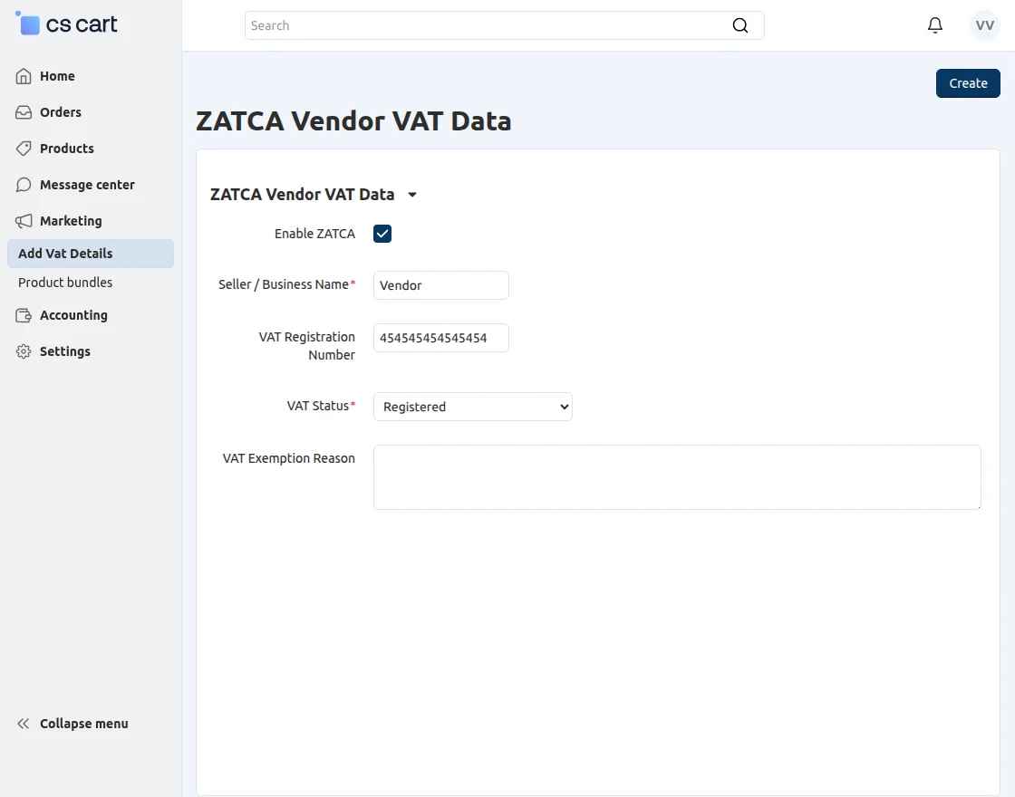The height and width of the screenshot is (797, 1015).
Task: Select Add Vat Details submenu item
Action: click(91, 254)
